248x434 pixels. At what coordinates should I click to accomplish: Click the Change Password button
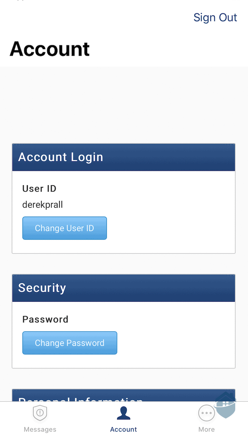point(70,343)
